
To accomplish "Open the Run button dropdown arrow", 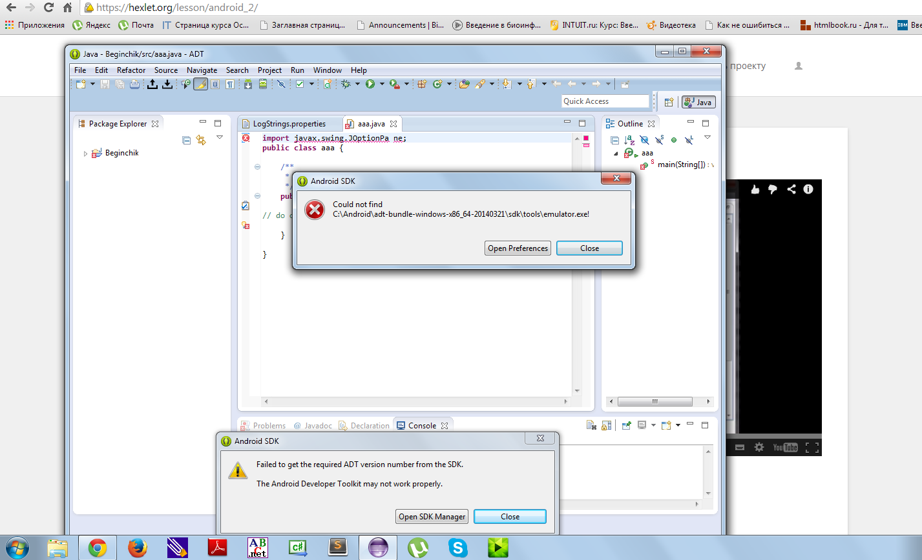I will tap(382, 84).
